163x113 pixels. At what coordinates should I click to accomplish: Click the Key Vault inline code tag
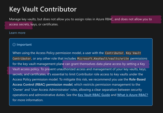[x=133, y=53]
